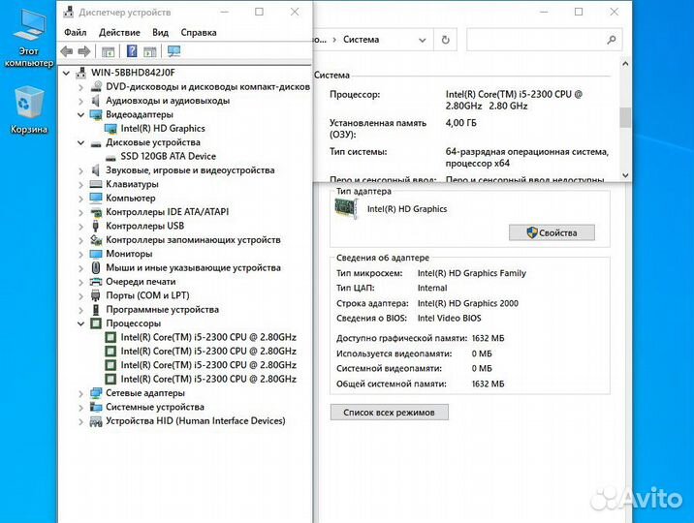Collapse the WIN-5BBHD842J0F root node

[x=66, y=73]
